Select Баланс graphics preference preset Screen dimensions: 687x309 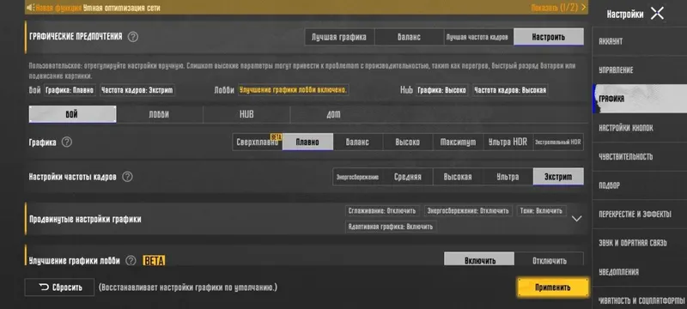tap(410, 37)
